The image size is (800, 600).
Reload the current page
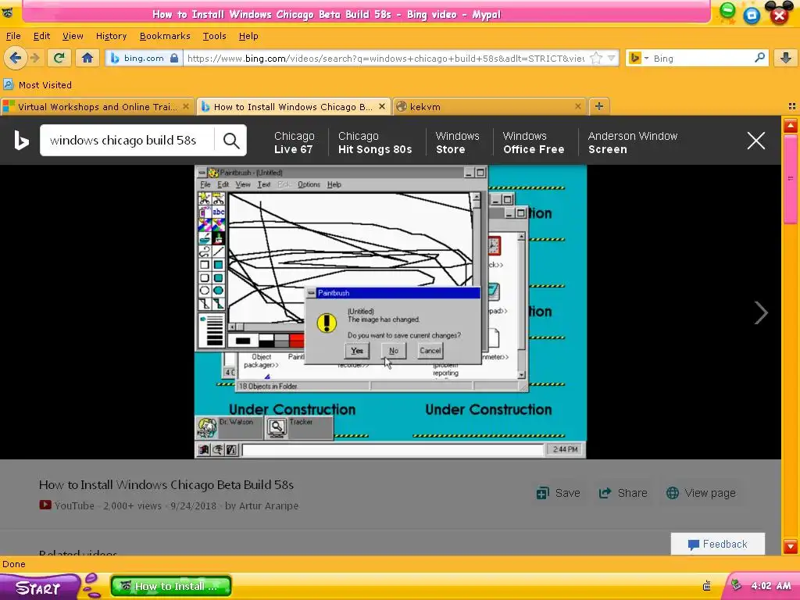[x=59, y=58]
